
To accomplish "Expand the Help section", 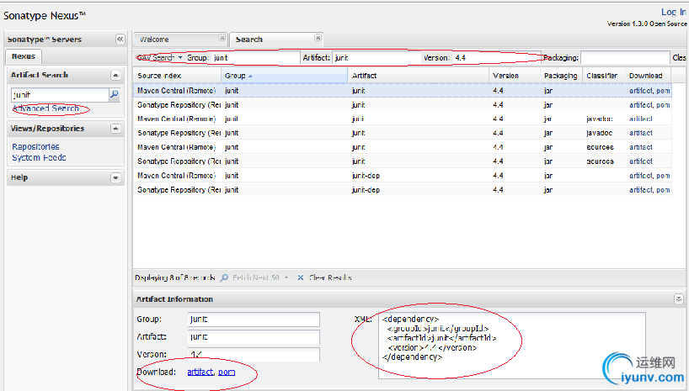I will (x=115, y=177).
